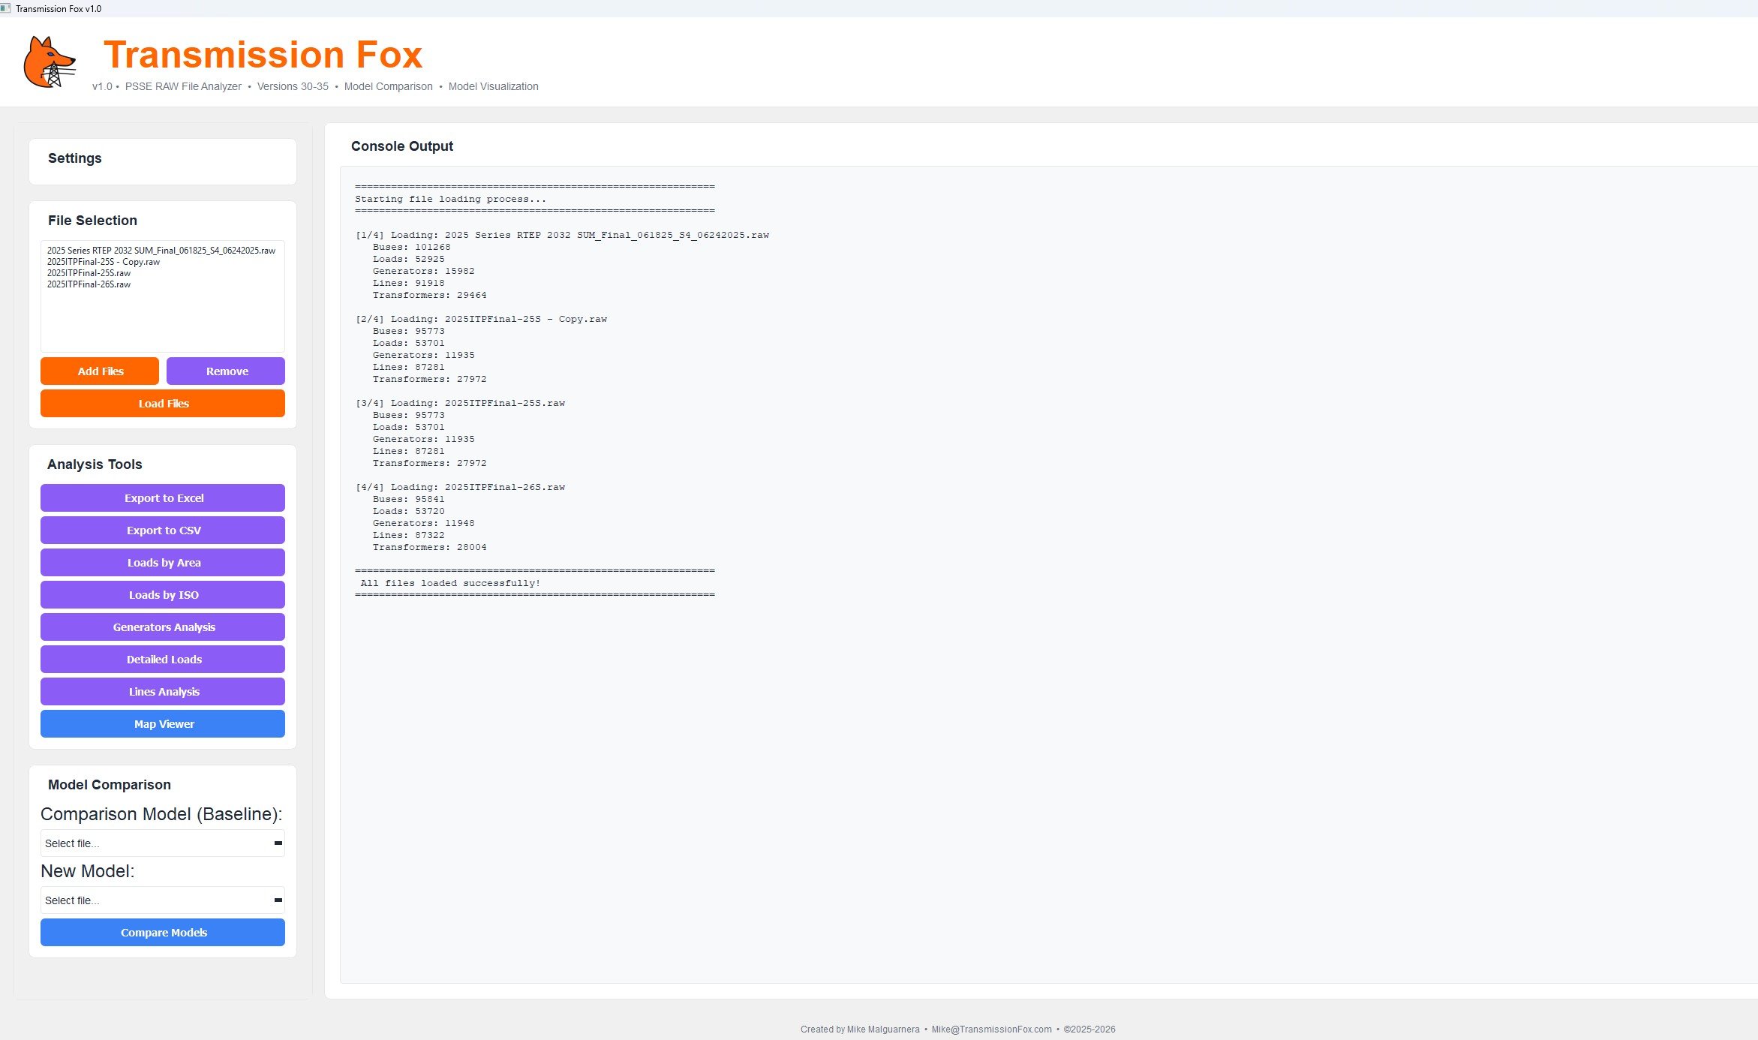The height and width of the screenshot is (1040, 1758).
Task: Click the Compare Models button
Action: tap(163, 933)
